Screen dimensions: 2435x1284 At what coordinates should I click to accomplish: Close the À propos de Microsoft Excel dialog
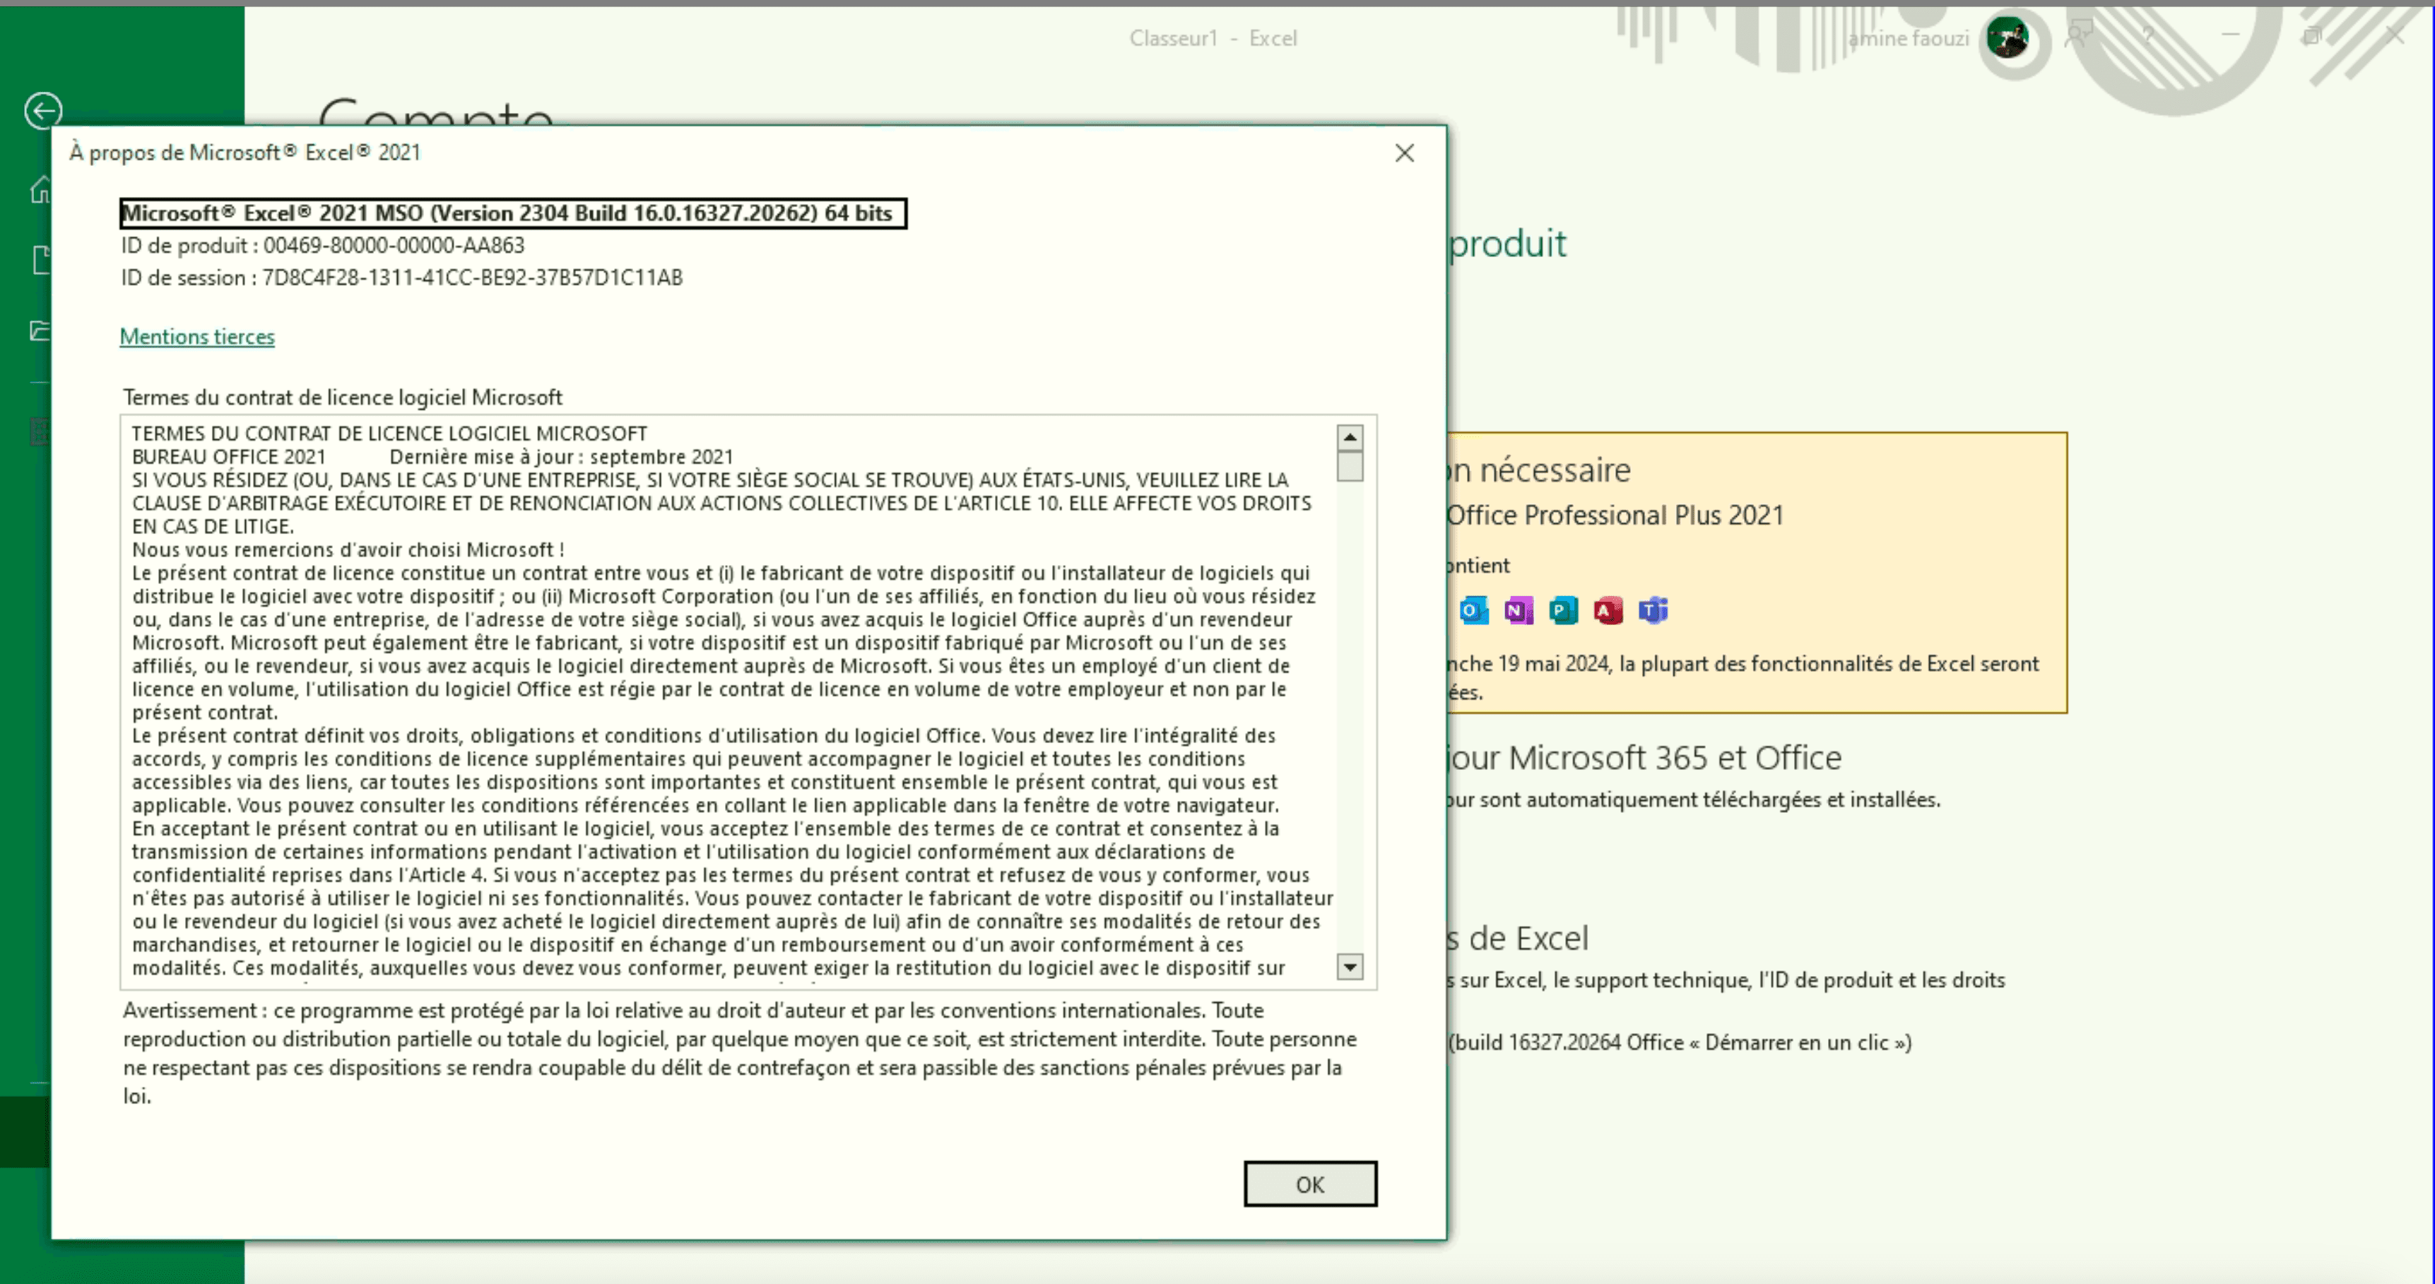click(x=1405, y=153)
